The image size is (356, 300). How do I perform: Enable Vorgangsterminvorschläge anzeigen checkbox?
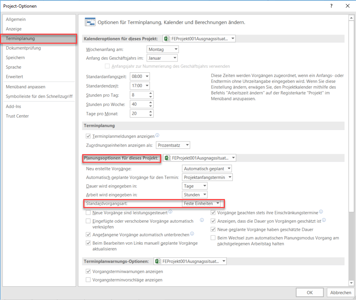tap(88, 280)
